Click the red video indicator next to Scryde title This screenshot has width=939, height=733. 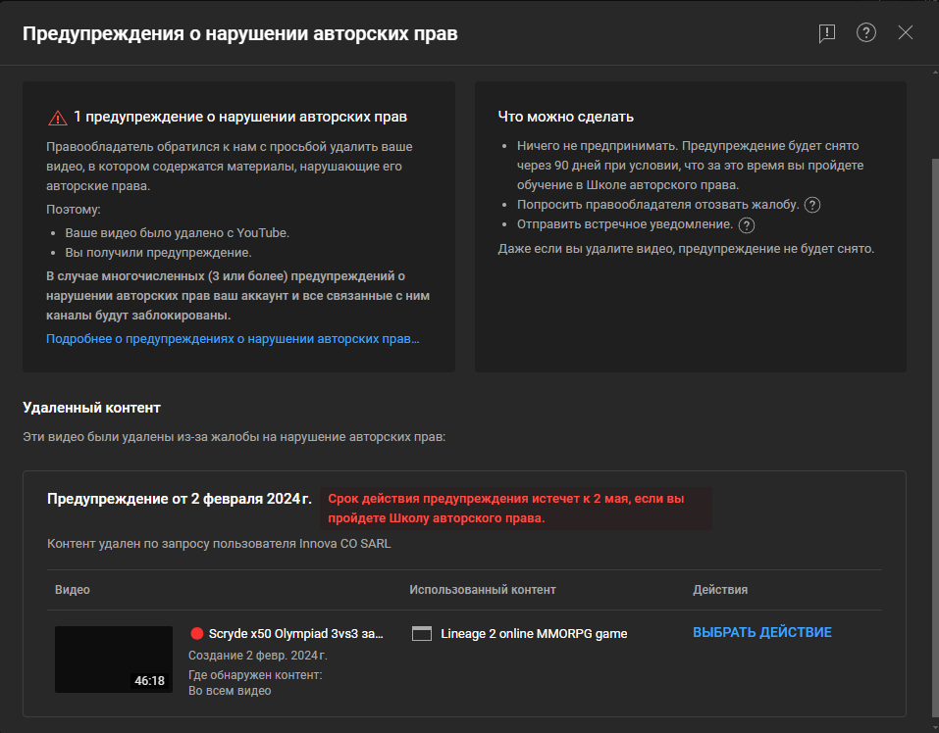(x=197, y=633)
